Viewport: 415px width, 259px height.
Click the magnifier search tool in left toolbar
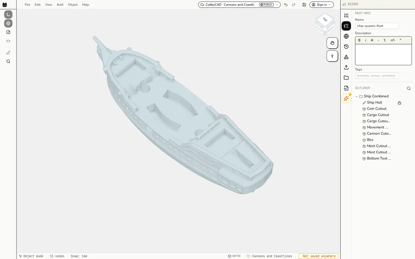tap(8, 61)
